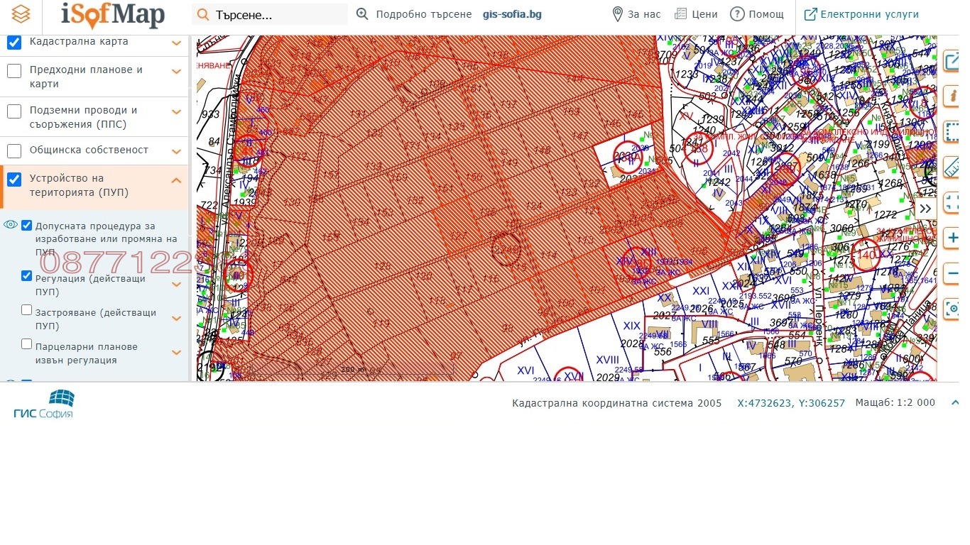The height and width of the screenshot is (545, 970).
Task: Click the locate position target tool
Action: 952,309
